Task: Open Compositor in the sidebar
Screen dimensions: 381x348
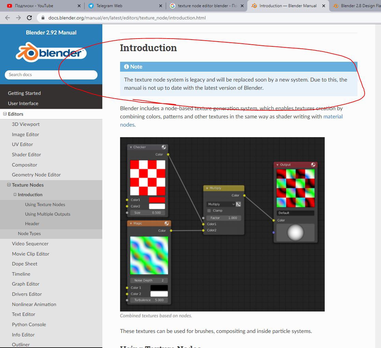Action: coord(25,165)
